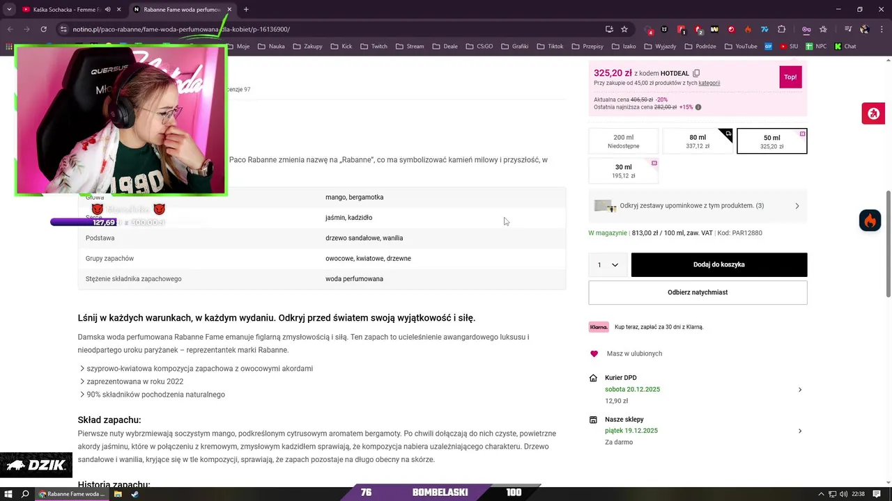Viewport: 892px width, 501px height.
Task: Open Rabanne Fame Chrome window in taskbar
Action: click(x=72, y=494)
